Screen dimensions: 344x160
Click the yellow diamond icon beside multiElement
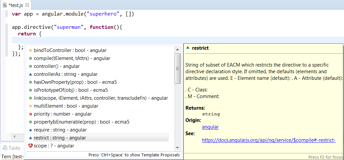(x=31, y=106)
